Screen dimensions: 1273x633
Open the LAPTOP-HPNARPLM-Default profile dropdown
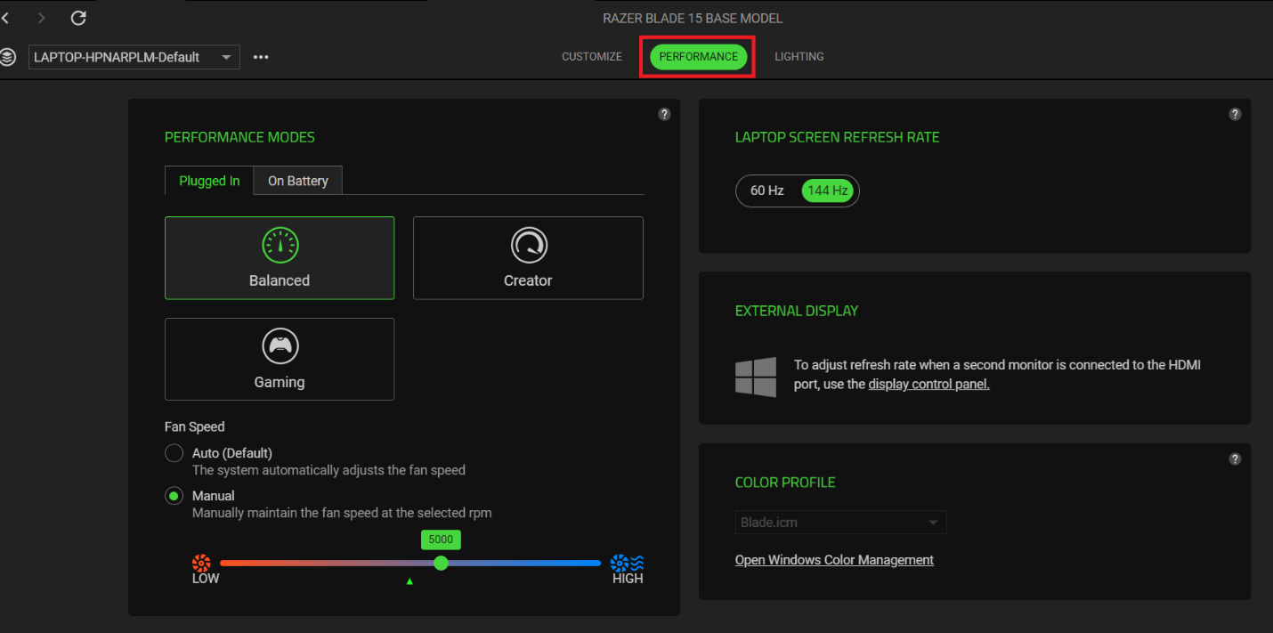[x=134, y=56]
